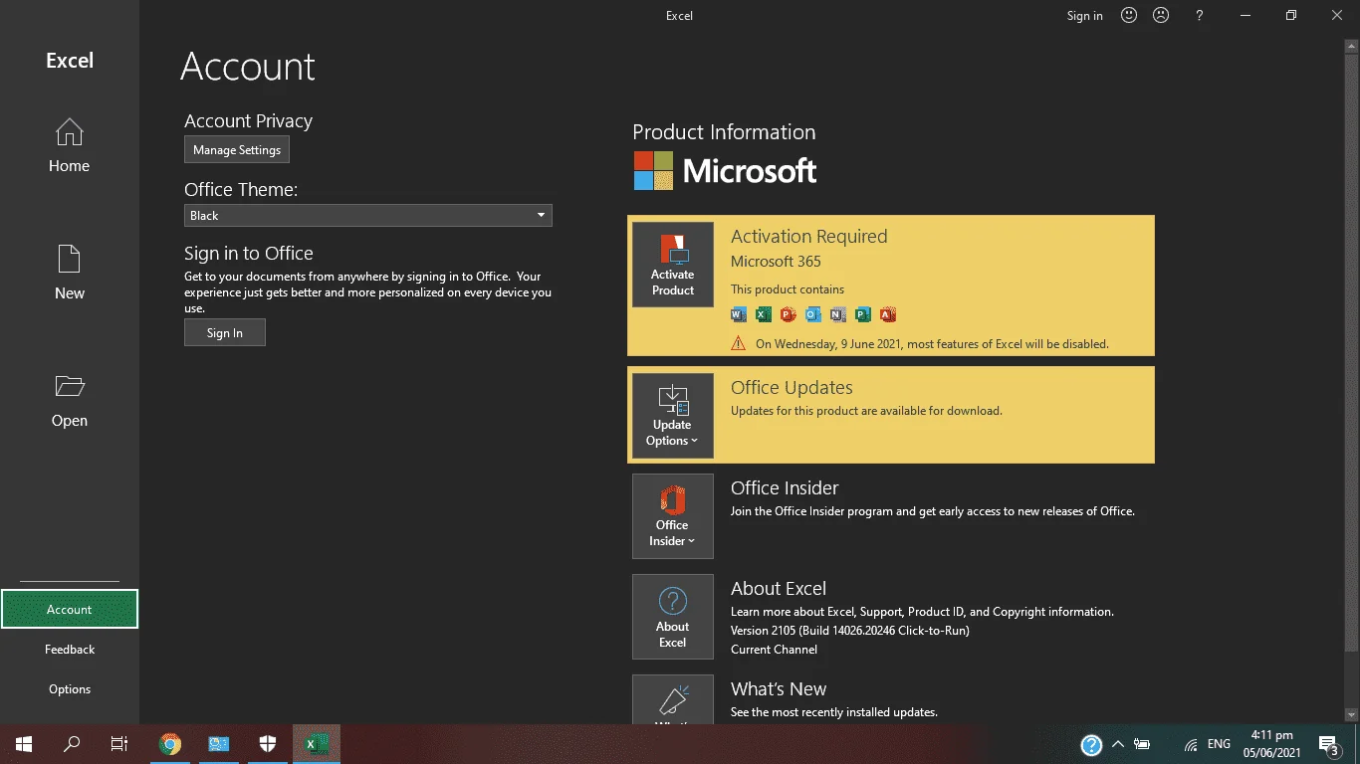Click the 'Product Information' heading
Viewport: 1360px width, 764px height.
coord(724,132)
